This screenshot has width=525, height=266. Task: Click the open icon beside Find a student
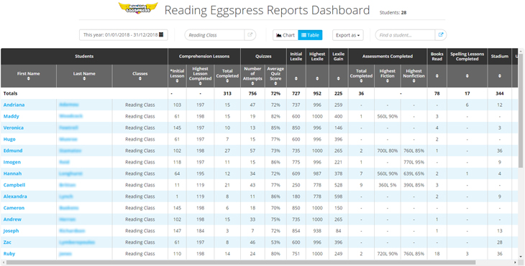441,34
